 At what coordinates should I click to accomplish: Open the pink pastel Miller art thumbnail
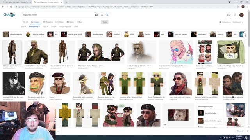point(176,52)
